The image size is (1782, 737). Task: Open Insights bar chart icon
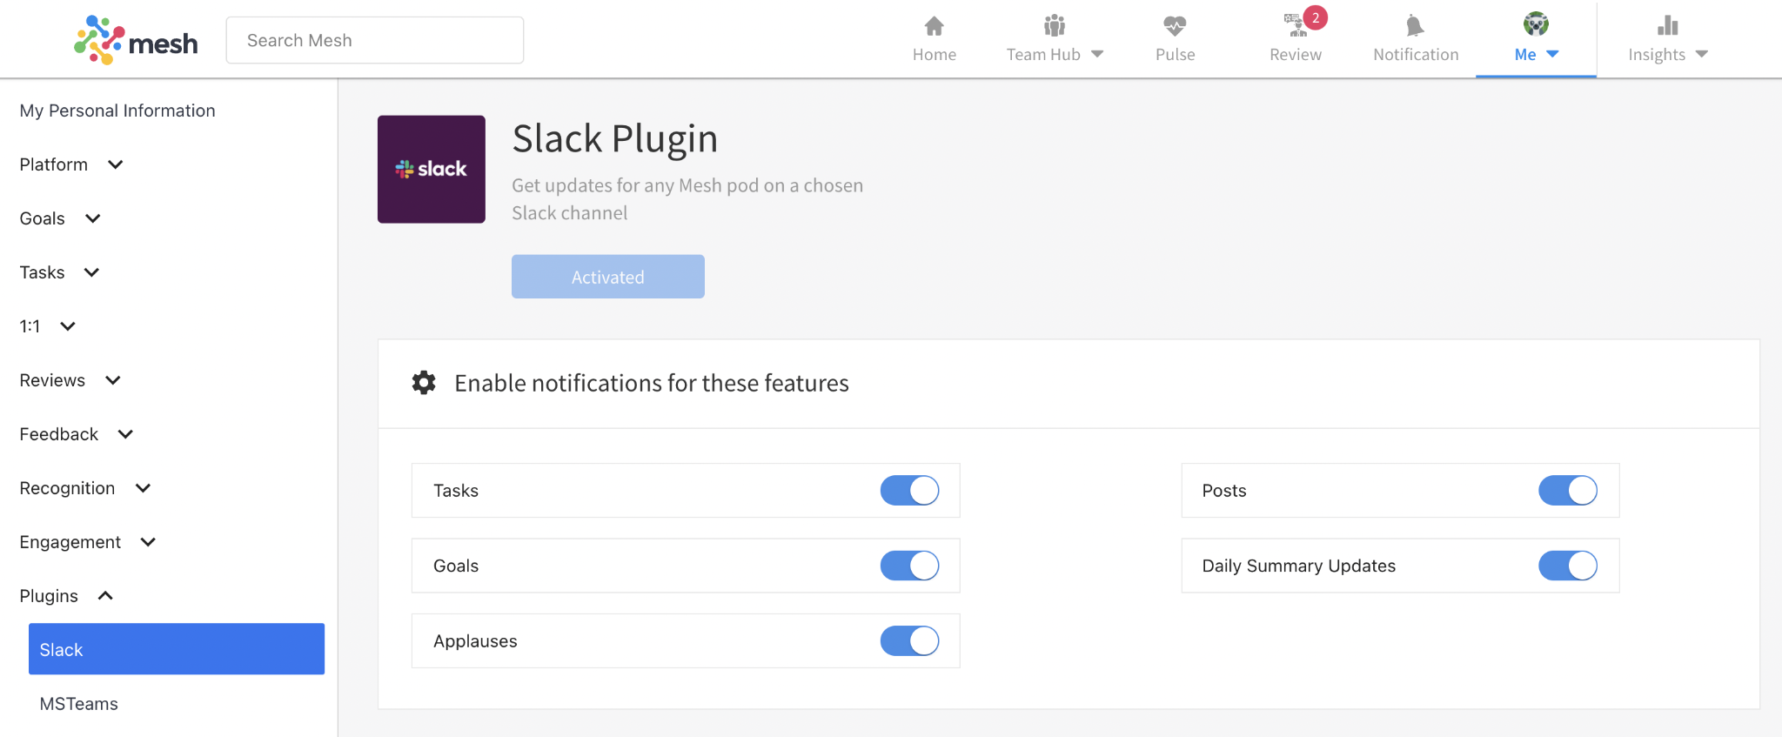pos(1667,26)
